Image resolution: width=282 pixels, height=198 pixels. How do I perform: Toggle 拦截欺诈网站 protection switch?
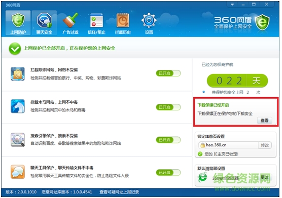click(x=168, y=73)
